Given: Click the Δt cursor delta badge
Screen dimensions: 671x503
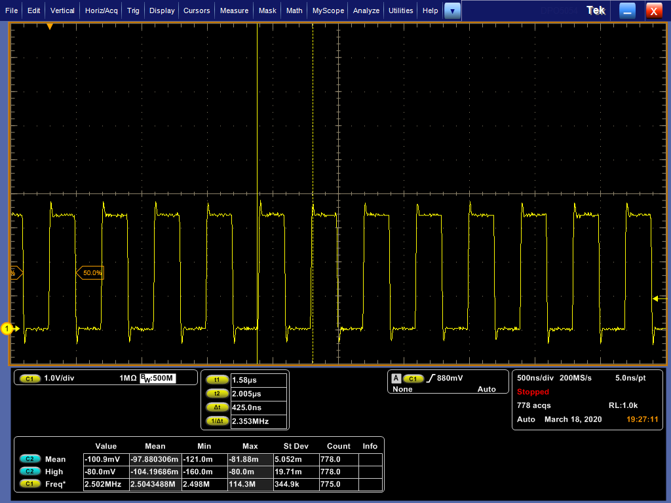Looking at the screenshot, I should pyautogui.click(x=216, y=407).
